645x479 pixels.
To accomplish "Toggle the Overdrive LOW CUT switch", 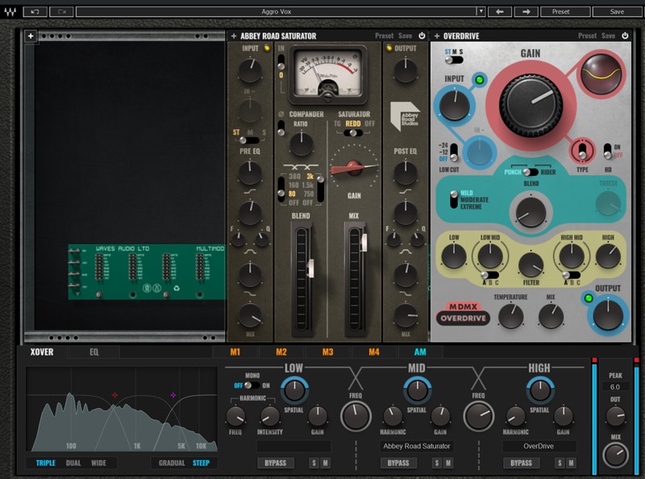I will pyautogui.click(x=454, y=152).
